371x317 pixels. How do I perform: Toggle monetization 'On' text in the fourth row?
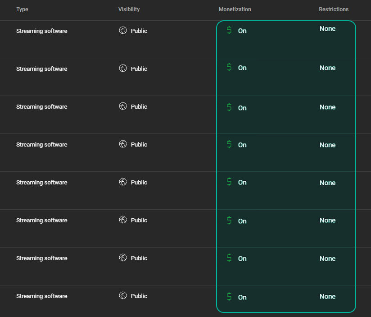click(242, 145)
